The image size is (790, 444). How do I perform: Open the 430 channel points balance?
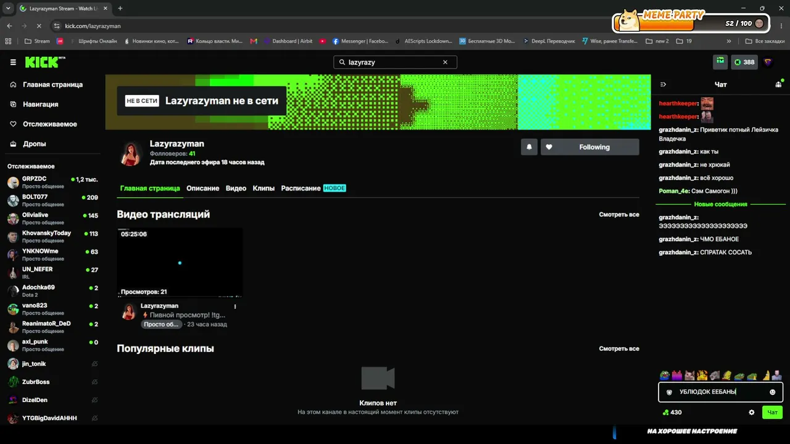671,413
